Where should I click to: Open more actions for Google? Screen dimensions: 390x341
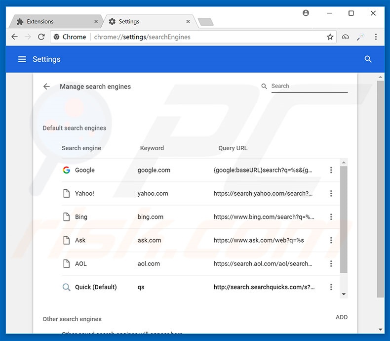(x=331, y=170)
